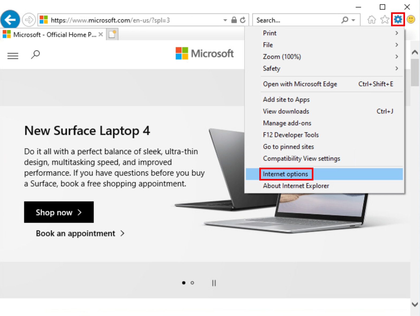The height and width of the screenshot is (316, 420).
Task: Expand the Print submenu
Action: (324, 33)
